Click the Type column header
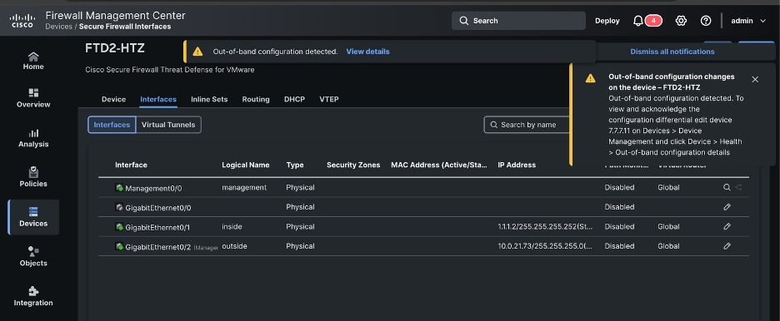Viewport: 780px width, 321px height. click(x=295, y=165)
